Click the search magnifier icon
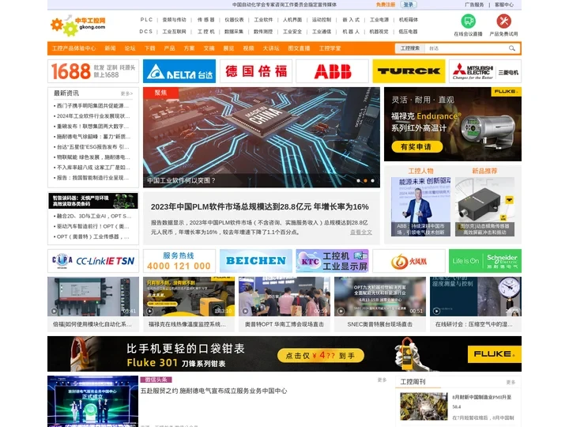Viewport: 569px width, 427px height. (x=511, y=48)
